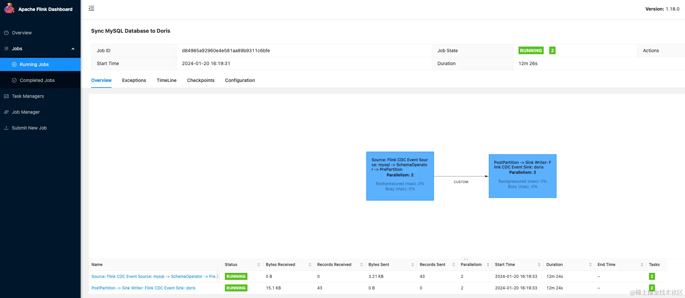685x298 pixels.
Task: Switch to the job's Overview tab
Action: click(x=101, y=80)
